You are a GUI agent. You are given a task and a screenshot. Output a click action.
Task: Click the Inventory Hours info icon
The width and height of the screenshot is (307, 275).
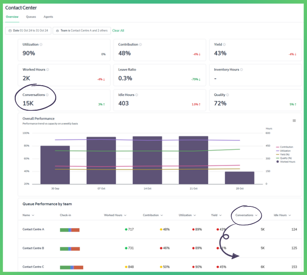coord(241,70)
